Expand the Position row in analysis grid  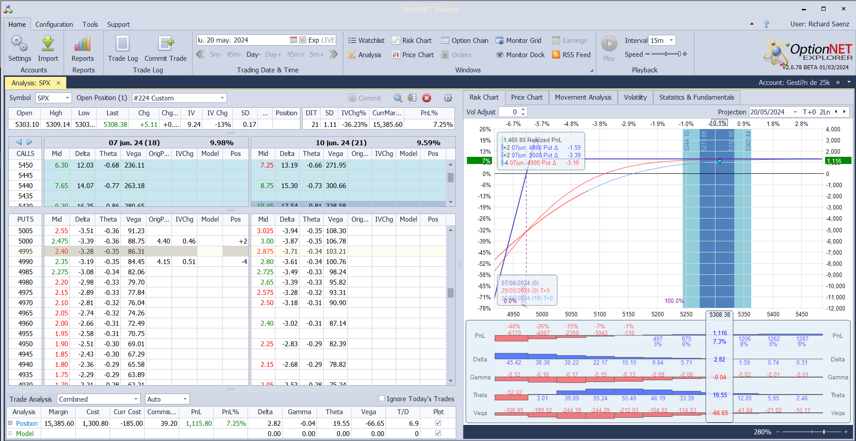tap(10, 423)
